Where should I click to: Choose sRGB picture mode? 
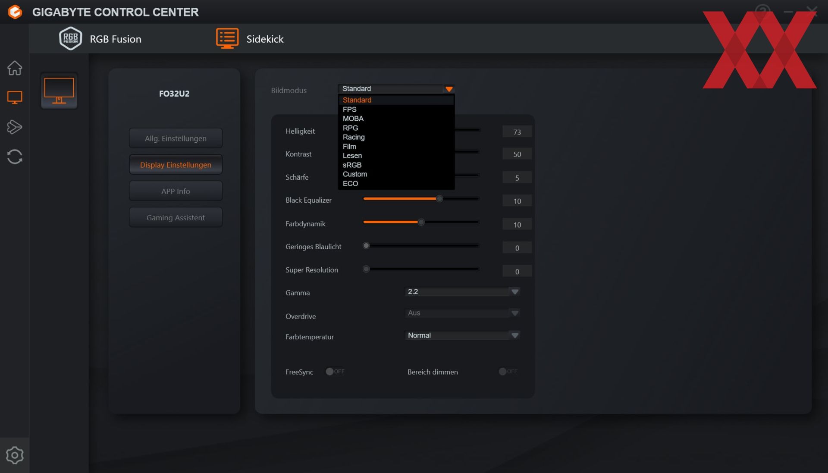tap(396, 165)
